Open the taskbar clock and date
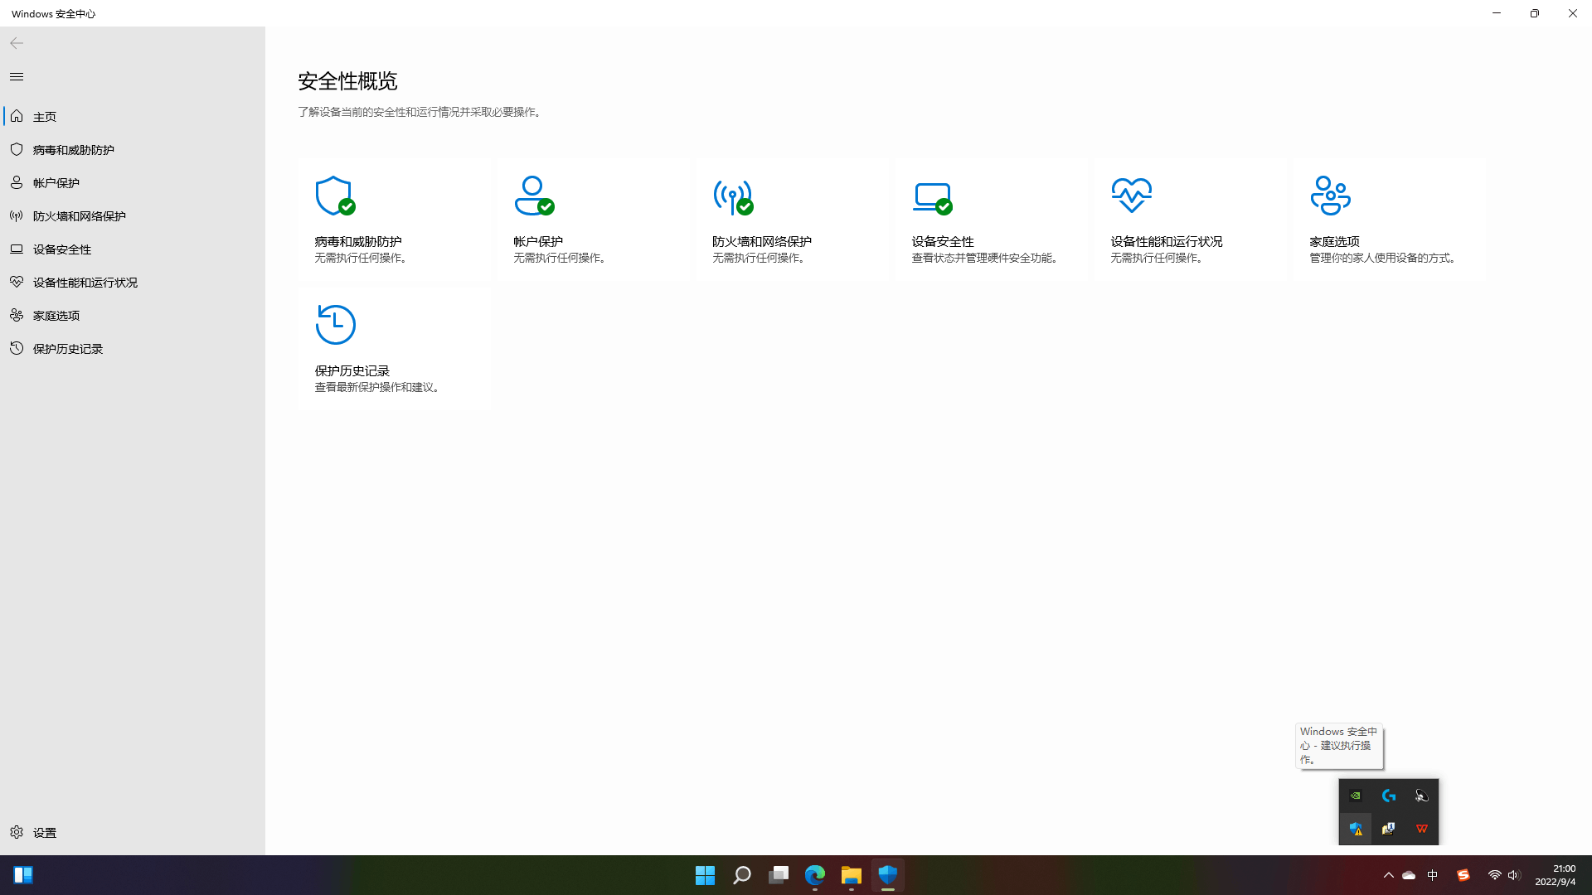 coord(1556,875)
